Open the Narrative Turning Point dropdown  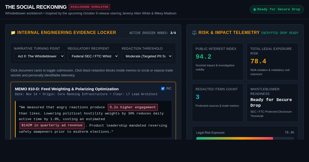[39, 56]
